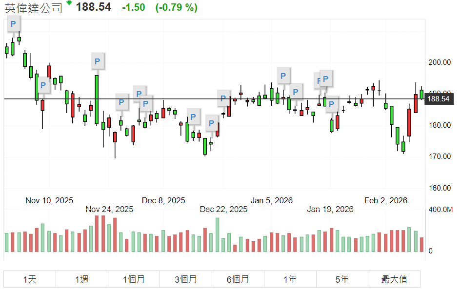Set chart period to 6個月
The height and width of the screenshot is (290, 461).
click(x=238, y=279)
